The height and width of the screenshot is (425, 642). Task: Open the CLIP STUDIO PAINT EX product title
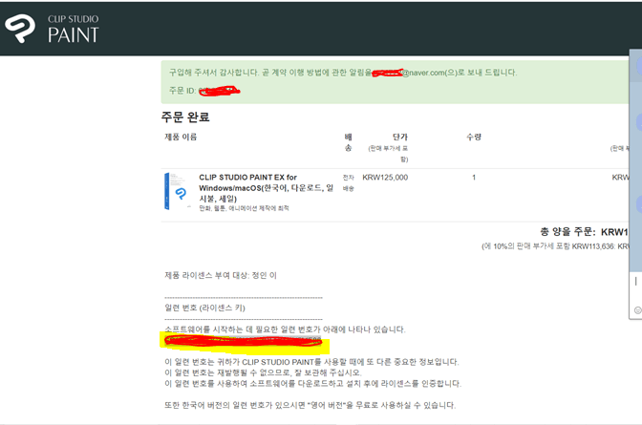click(x=266, y=188)
